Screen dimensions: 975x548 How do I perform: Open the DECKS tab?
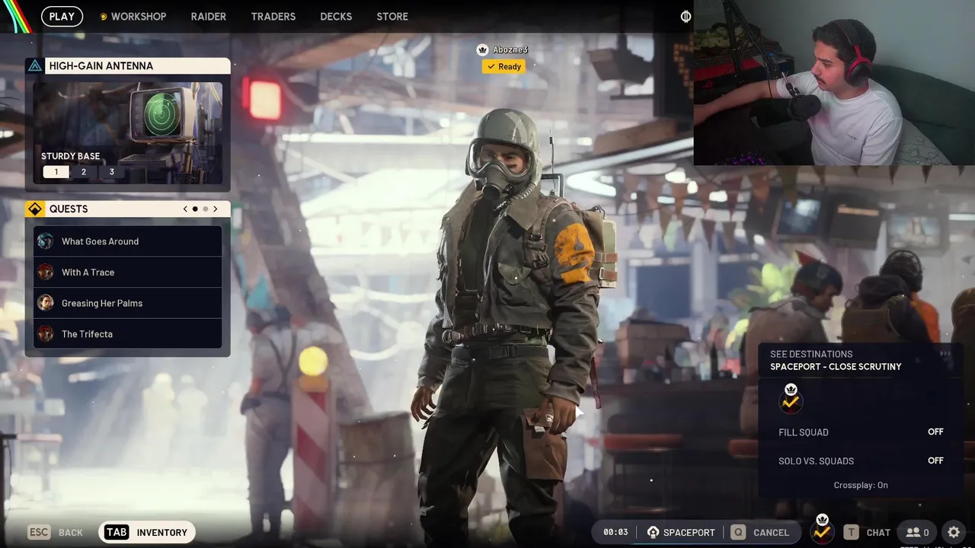336,16
